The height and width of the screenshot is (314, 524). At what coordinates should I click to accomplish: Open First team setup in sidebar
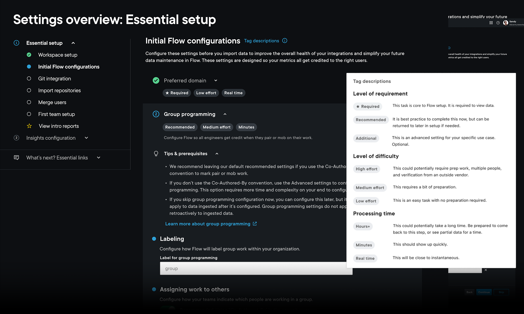click(57, 114)
